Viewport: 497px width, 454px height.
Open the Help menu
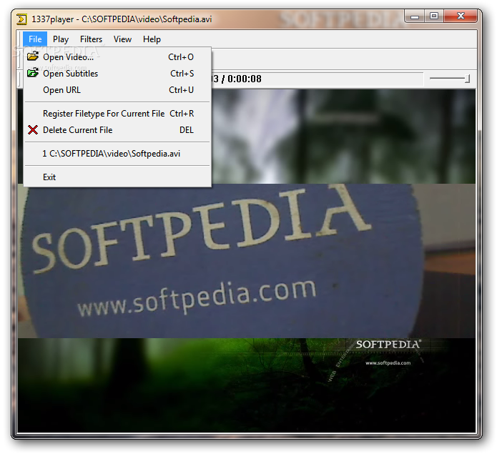[x=152, y=39]
